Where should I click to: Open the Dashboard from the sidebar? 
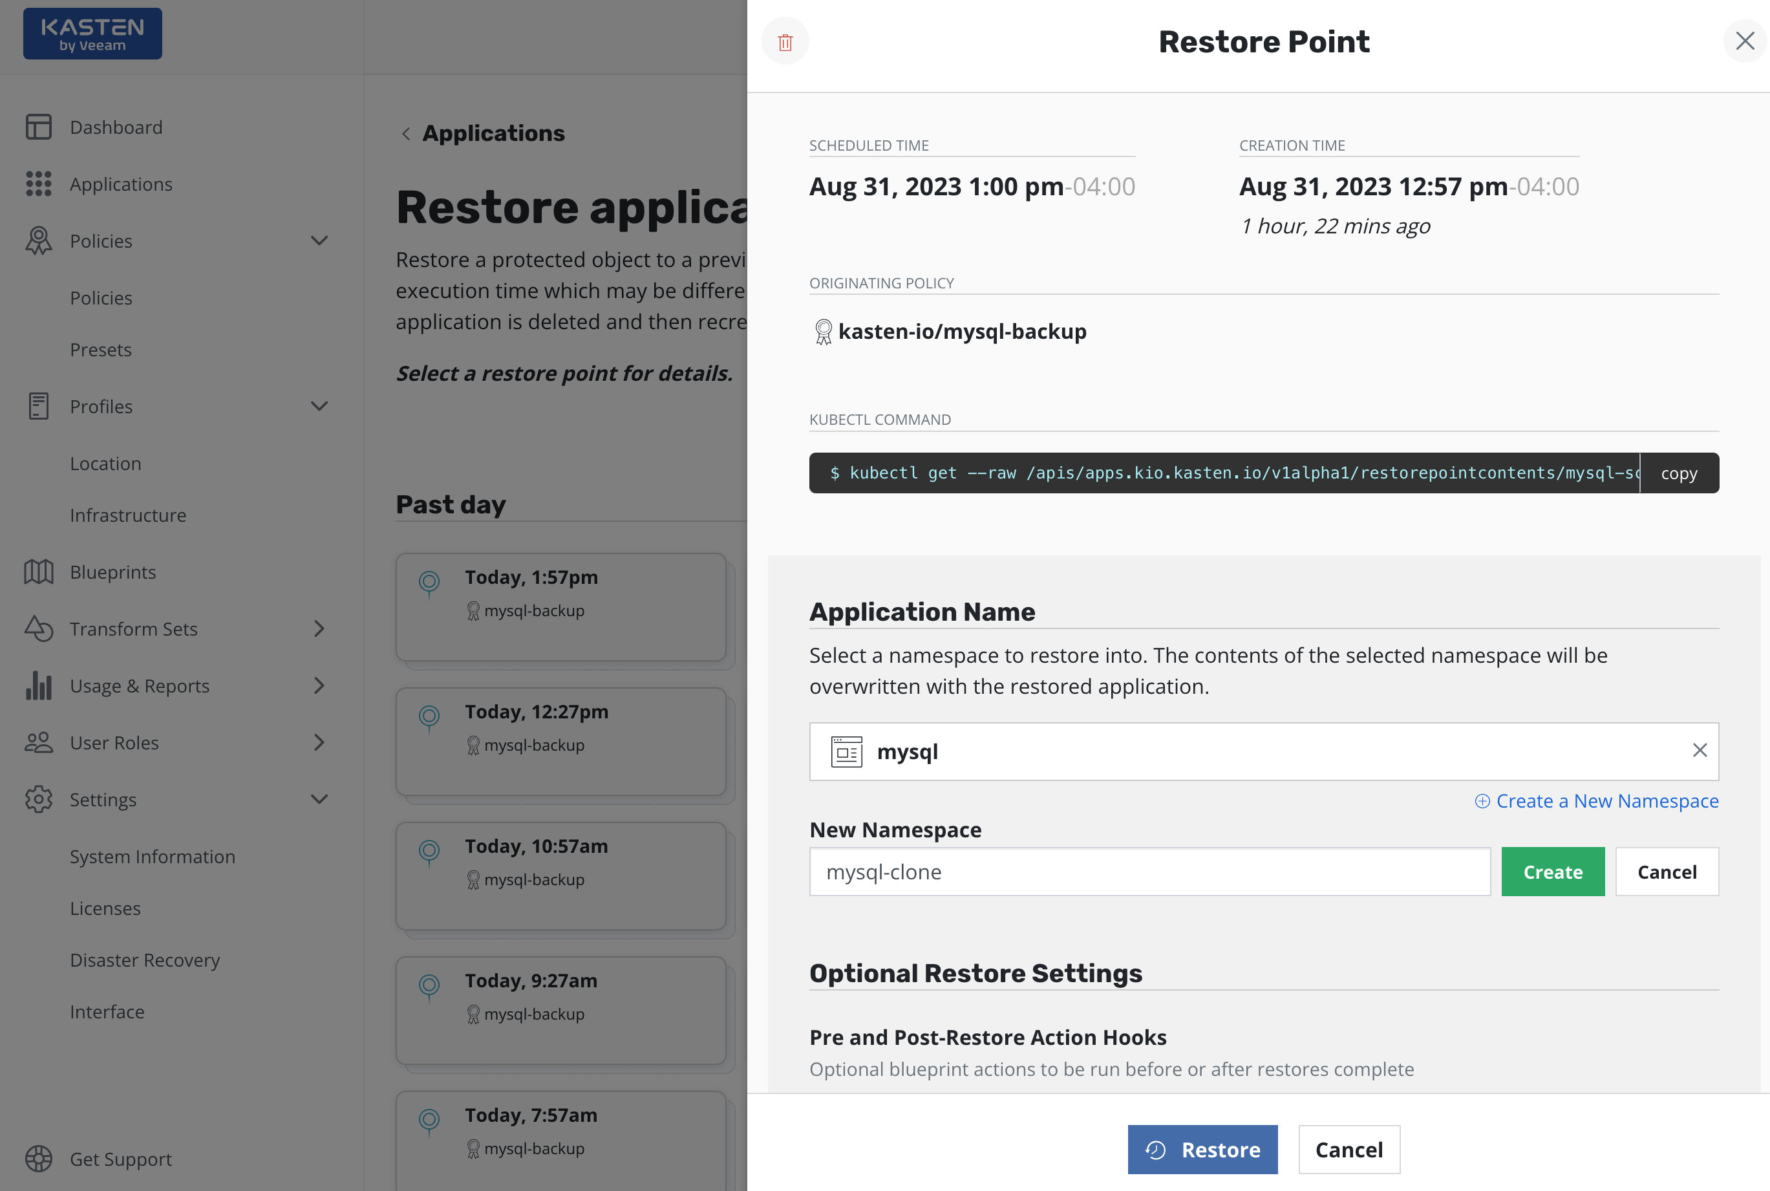click(116, 127)
